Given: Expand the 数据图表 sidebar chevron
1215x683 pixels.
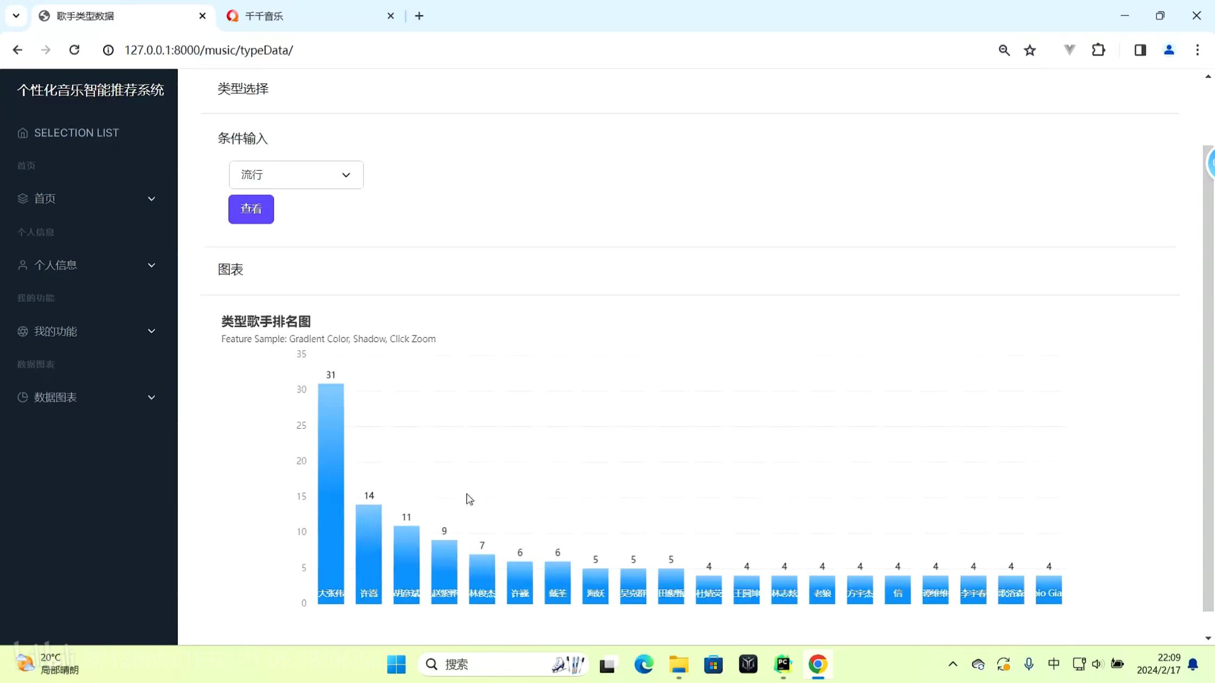Looking at the screenshot, I should [x=151, y=397].
